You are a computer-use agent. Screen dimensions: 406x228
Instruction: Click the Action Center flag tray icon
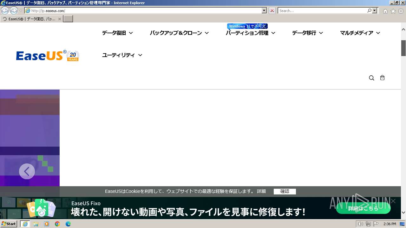coord(375,224)
